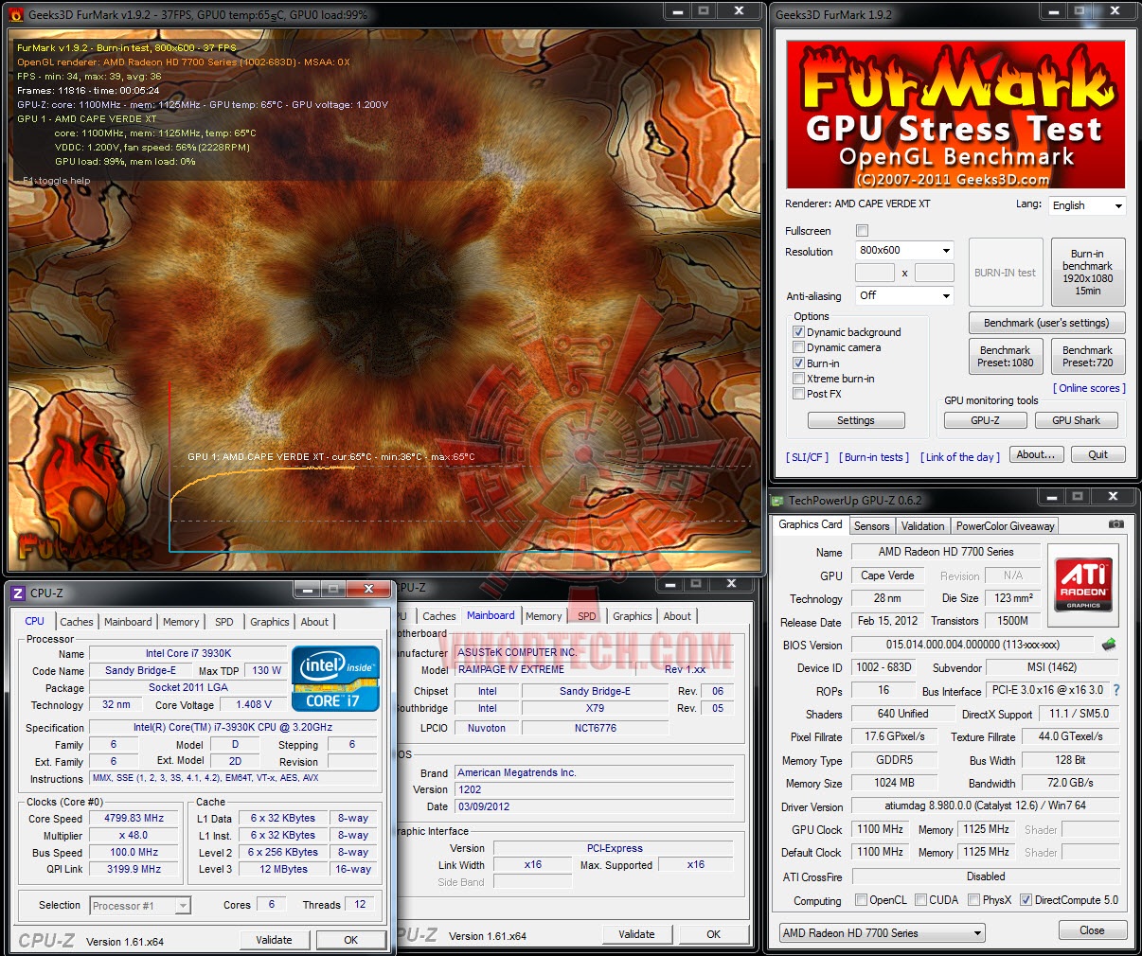Viewport: 1142px width, 956px height.
Task: Open Sensors tab in GPU-Z
Action: [x=871, y=526]
